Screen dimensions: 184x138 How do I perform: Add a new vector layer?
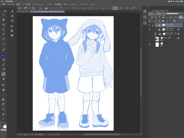[159, 21]
